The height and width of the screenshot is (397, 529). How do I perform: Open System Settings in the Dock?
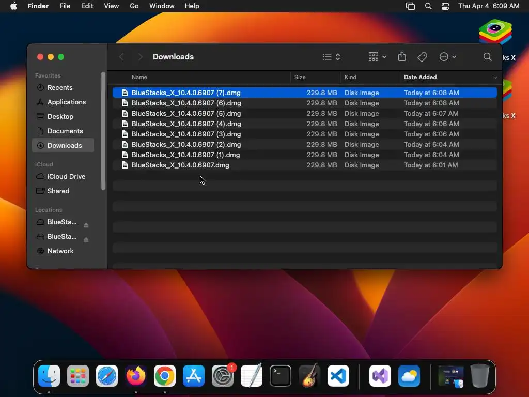coord(223,376)
